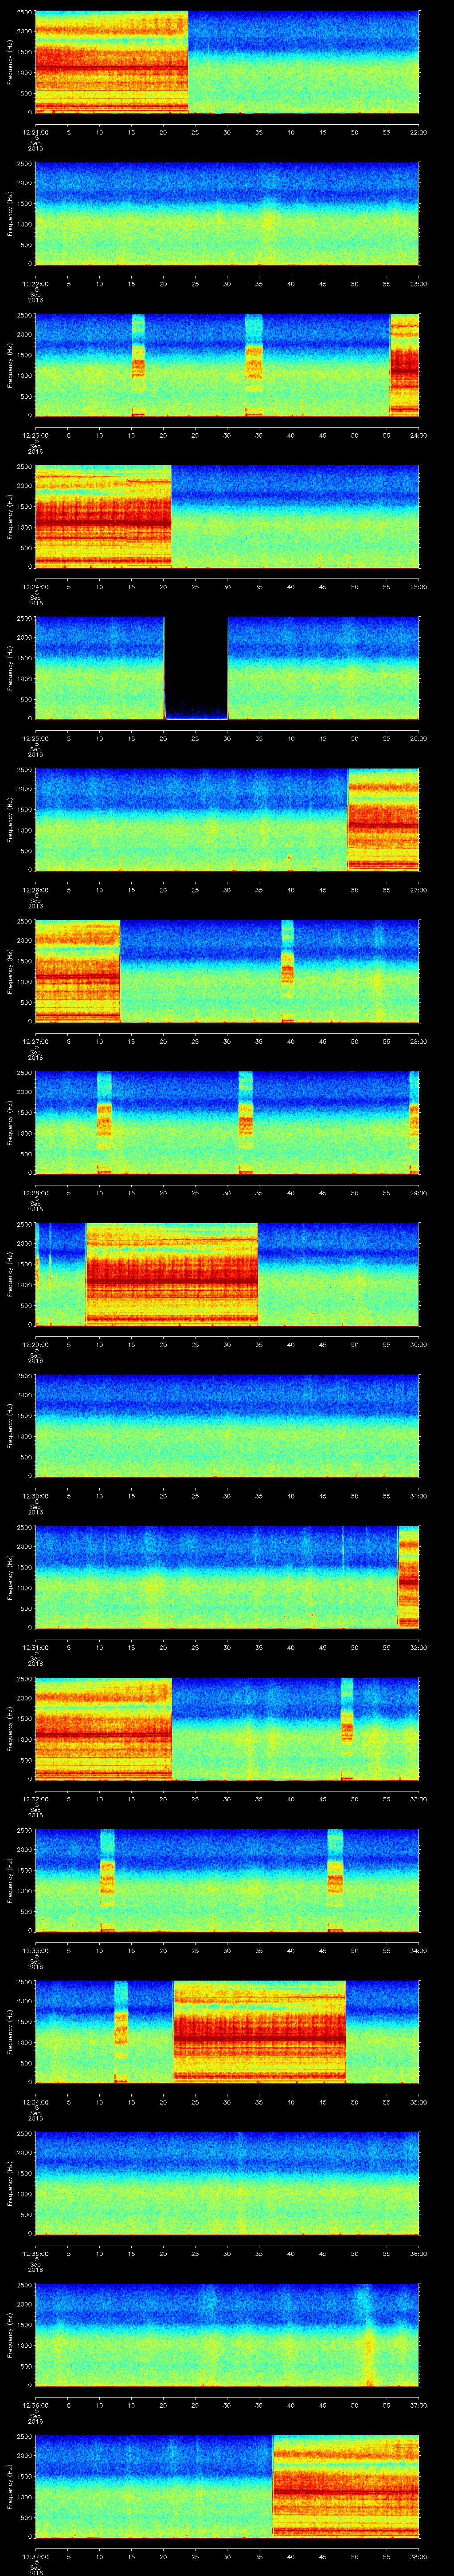The width and height of the screenshot is (454, 2576).
Task: Click the red burst at the start of 12:24 panel
Action: pyautogui.click(x=103, y=516)
